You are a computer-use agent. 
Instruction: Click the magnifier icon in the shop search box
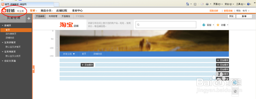pyautogui.click(x=138, y=25)
